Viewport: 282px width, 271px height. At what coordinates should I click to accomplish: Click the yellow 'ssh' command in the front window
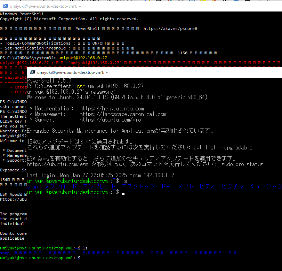[x=81, y=86]
